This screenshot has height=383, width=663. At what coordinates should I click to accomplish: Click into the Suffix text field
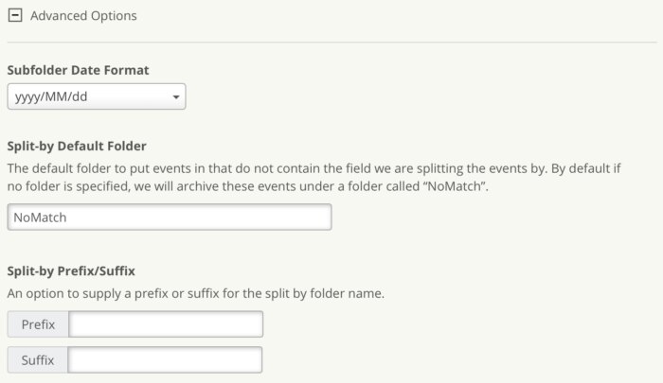[166, 360]
